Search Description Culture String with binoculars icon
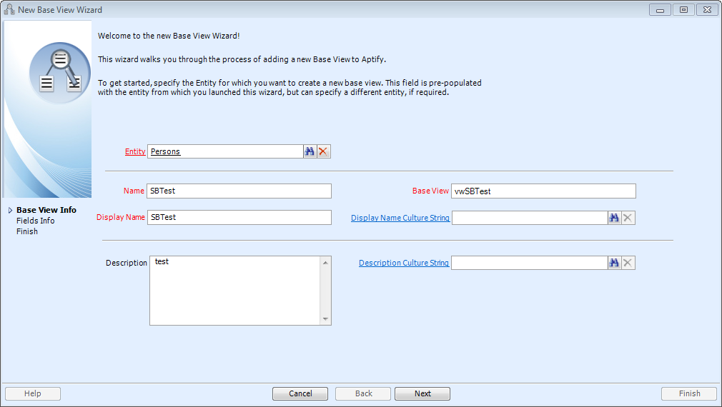Viewport: 722px width, 407px height. pyautogui.click(x=614, y=263)
